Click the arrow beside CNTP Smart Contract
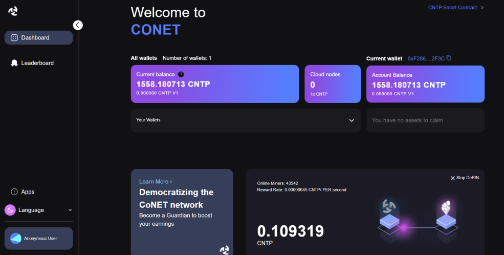This screenshot has height=255, width=504. (x=482, y=7)
